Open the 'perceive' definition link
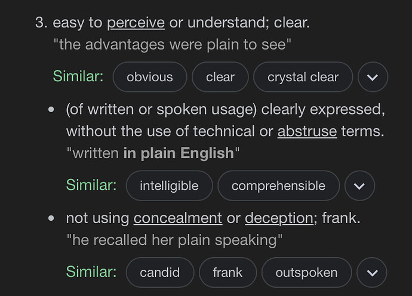Image resolution: width=412 pixels, height=296 pixels. (x=136, y=23)
